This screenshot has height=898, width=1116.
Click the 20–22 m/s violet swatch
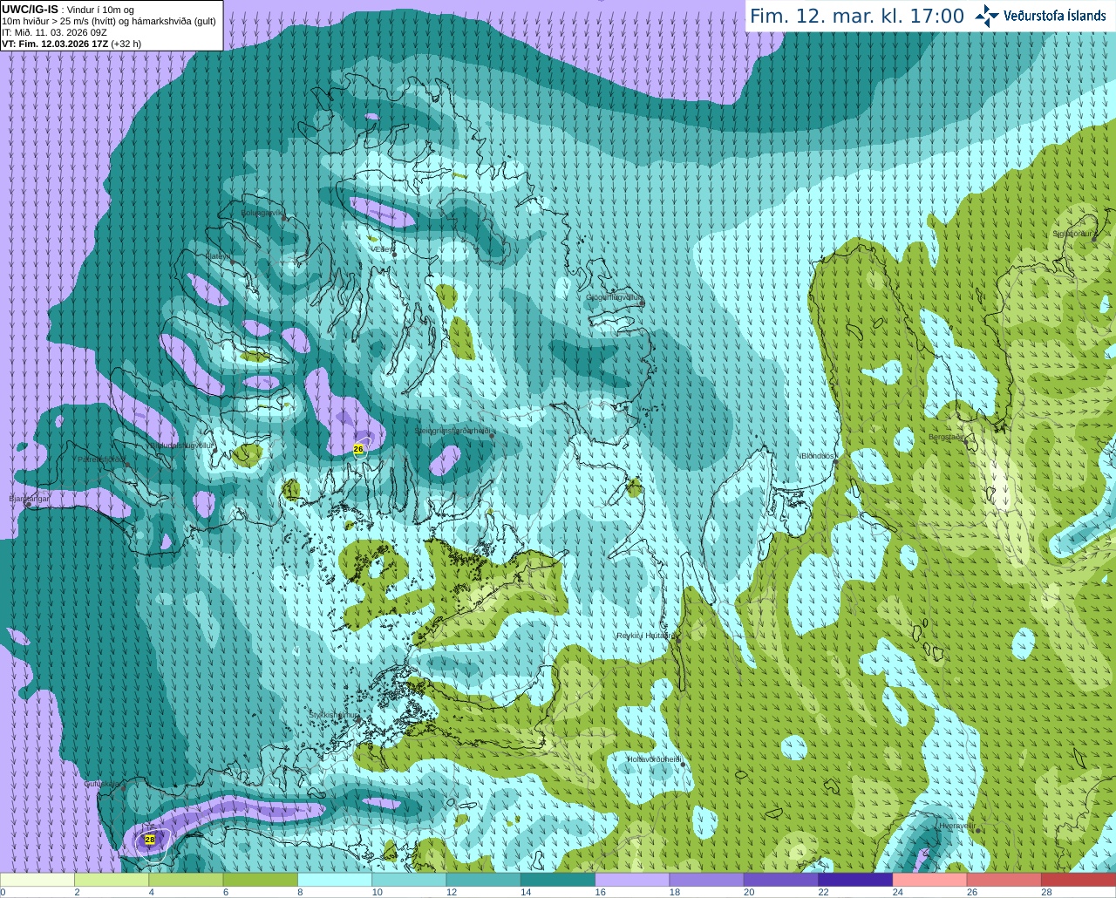click(781, 880)
